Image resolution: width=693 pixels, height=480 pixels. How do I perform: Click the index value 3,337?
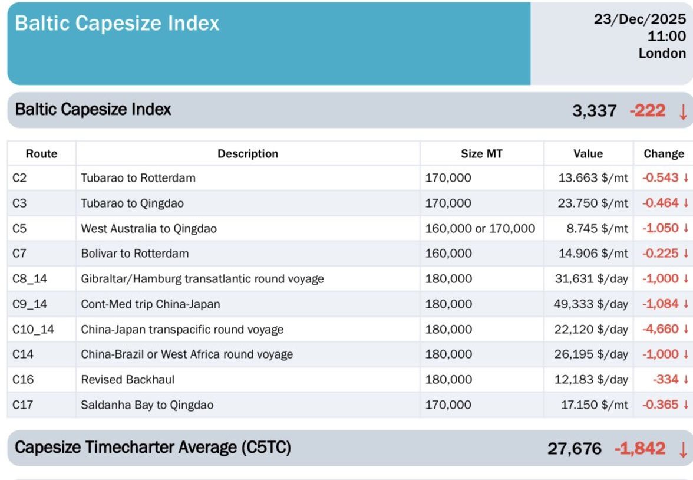coord(595,111)
